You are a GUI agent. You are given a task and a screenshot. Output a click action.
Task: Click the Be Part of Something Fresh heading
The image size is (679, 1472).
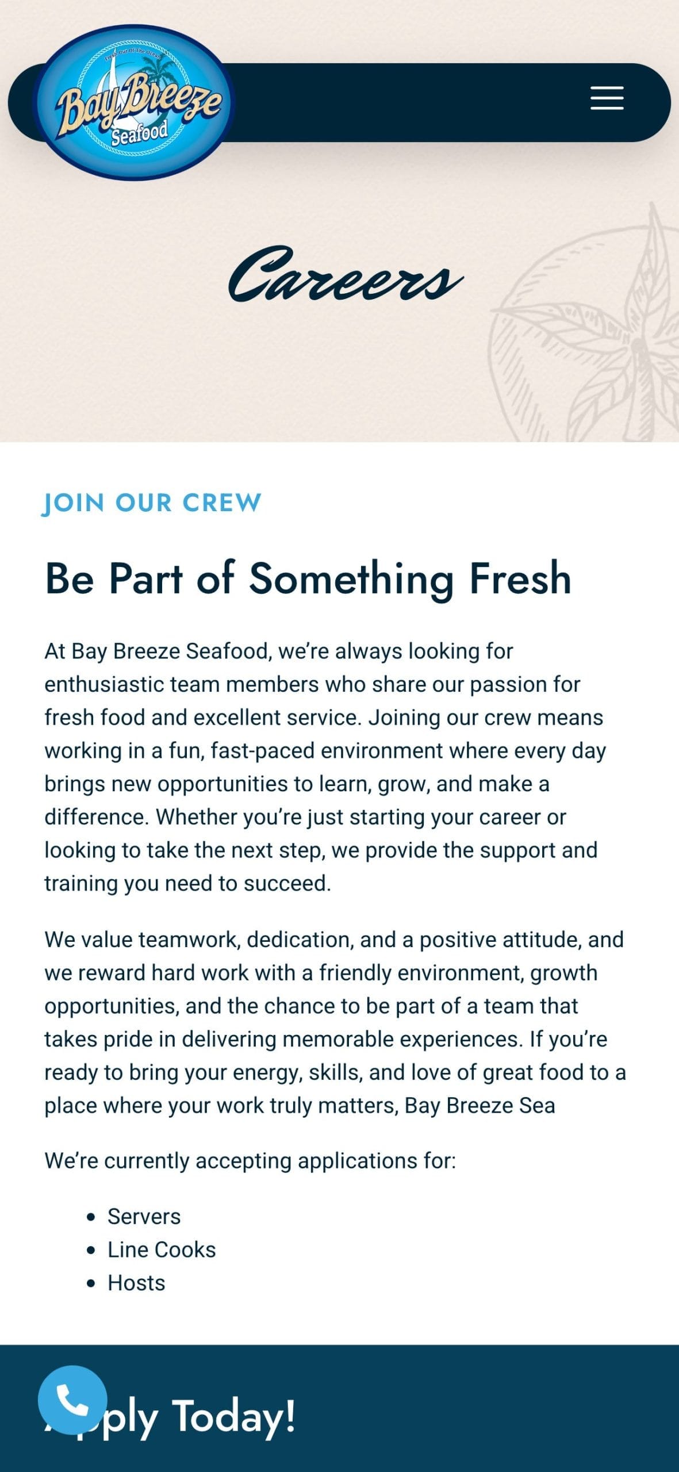pyautogui.click(x=308, y=578)
